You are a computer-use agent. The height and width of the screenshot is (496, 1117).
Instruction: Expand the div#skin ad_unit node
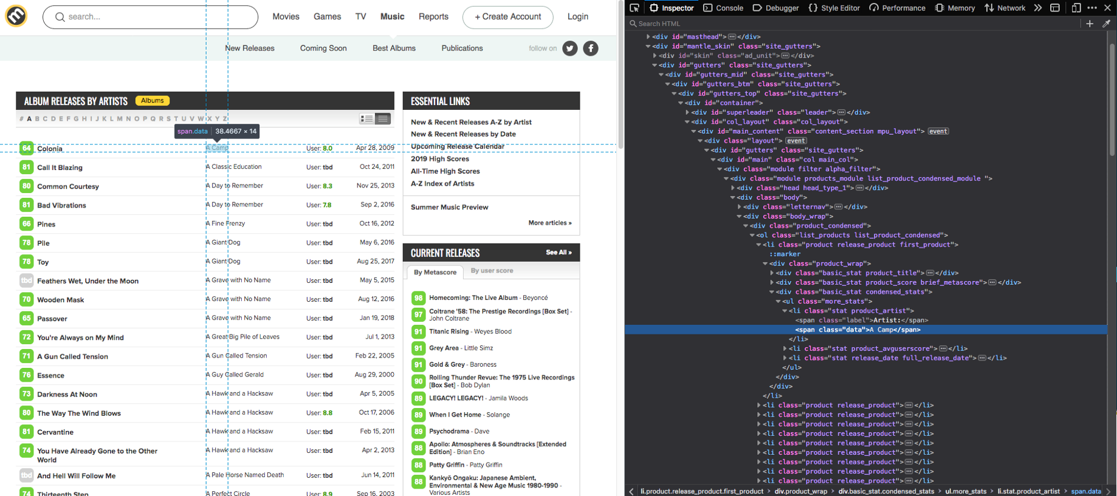[x=655, y=56]
